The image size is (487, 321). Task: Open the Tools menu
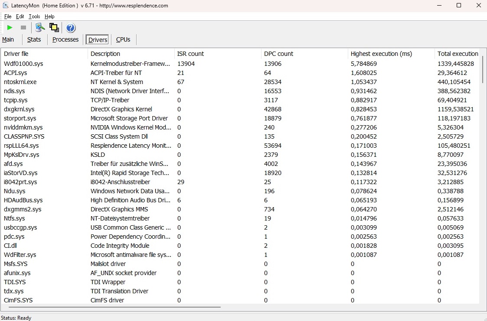34,16
